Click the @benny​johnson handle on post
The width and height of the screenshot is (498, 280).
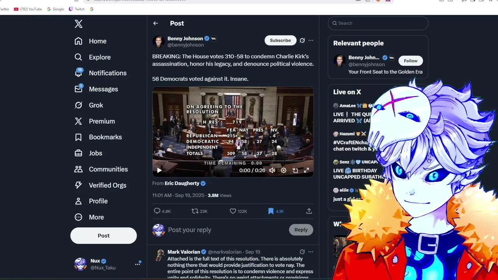tap(186, 45)
